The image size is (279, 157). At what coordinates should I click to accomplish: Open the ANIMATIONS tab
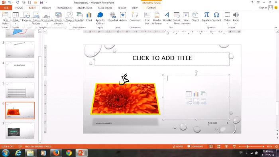click(x=85, y=8)
